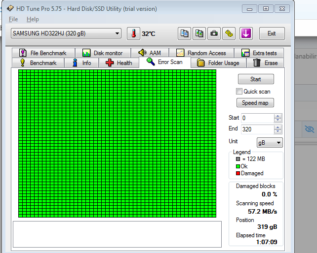
Task: Click the 57.2 MB/s scanning speed value
Action: (262, 212)
